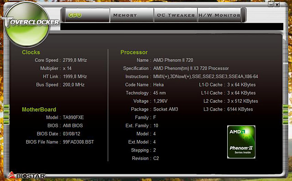This screenshot has width=292, height=181.
Task: Click the Biostar logo
Action: 26,175
